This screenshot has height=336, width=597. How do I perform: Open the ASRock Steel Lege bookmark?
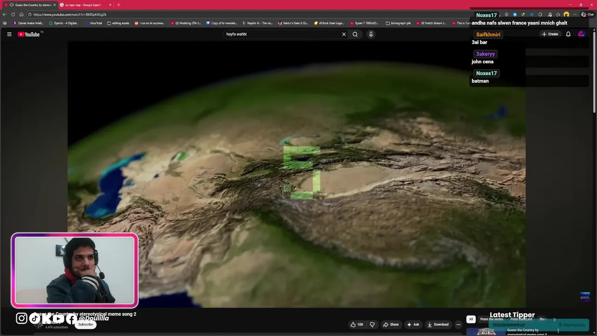pyautogui.click(x=329, y=23)
